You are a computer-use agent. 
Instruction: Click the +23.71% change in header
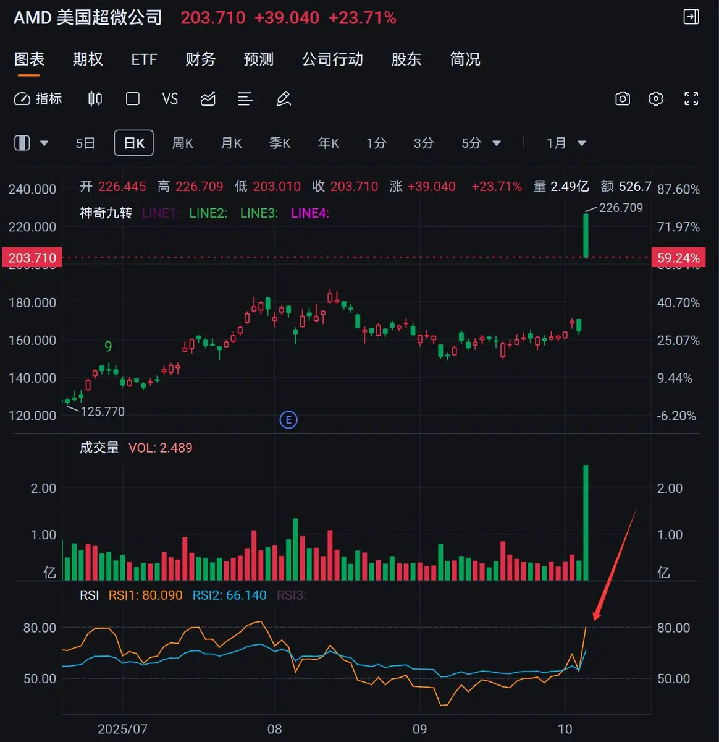tap(363, 18)
